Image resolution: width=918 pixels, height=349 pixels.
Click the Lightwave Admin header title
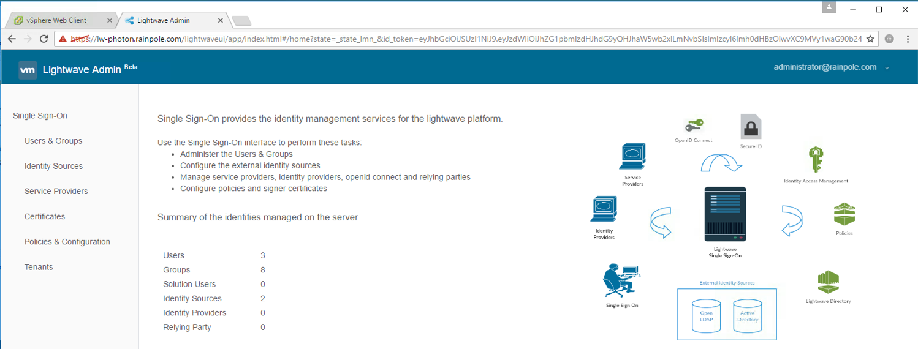[x=82, y=70]
